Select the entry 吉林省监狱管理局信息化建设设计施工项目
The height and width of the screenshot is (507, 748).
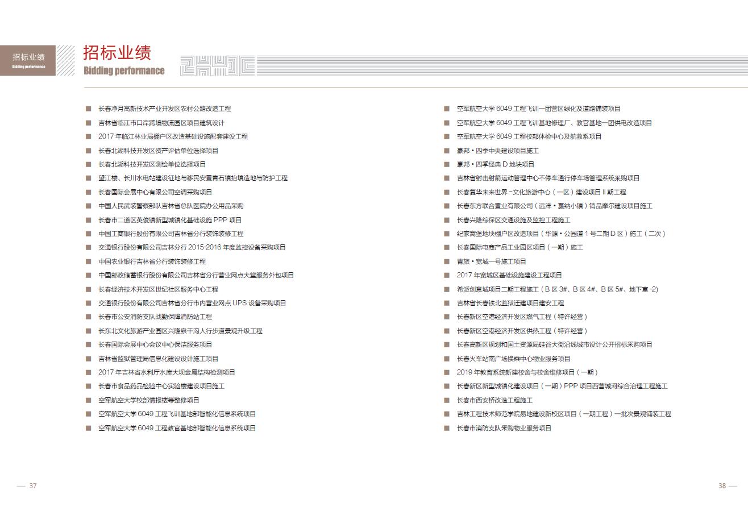(x=159, y=359)
